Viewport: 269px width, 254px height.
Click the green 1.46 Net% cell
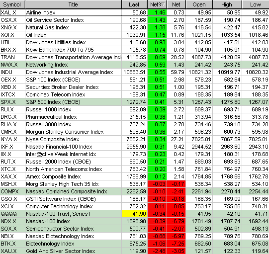[x=157, y=12]
